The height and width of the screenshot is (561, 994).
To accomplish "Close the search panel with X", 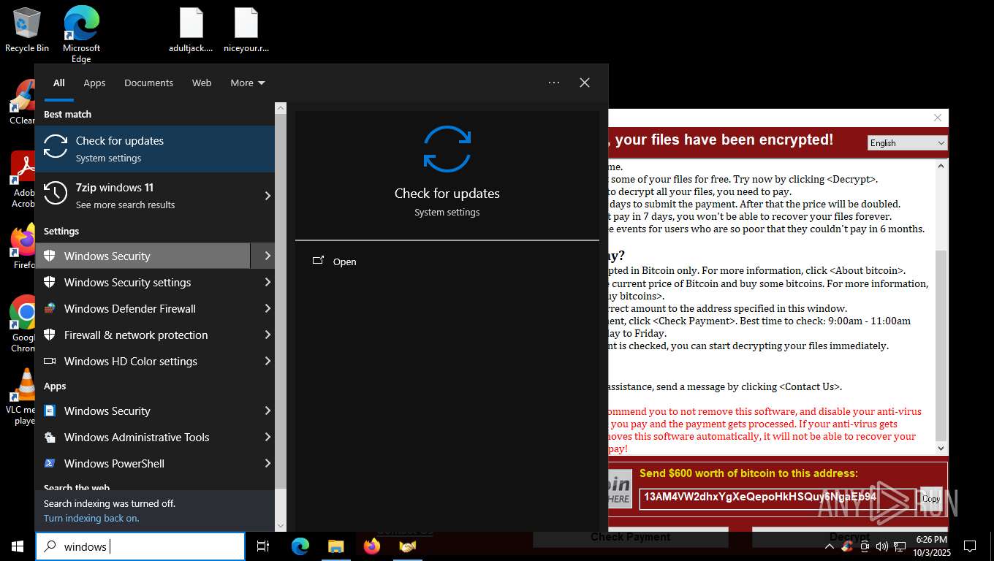I will [585, 83].
